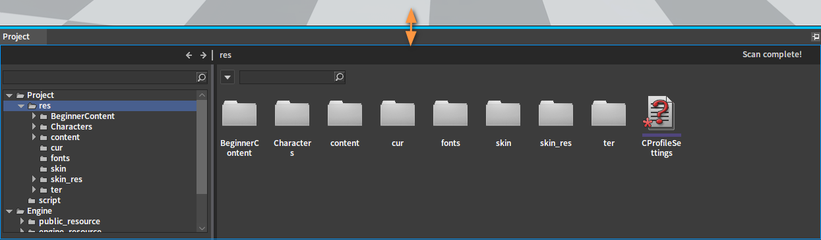
Task: Expand the content tree node
Action: [34, 137]
